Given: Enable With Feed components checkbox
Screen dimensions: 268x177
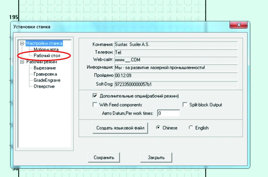Looking at the screenshot, I should [x=95, y=105].
